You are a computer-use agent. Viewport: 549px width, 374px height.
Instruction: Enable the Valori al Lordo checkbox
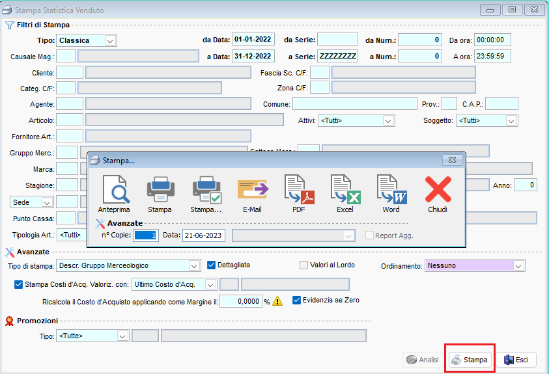(x=303, y=265)
